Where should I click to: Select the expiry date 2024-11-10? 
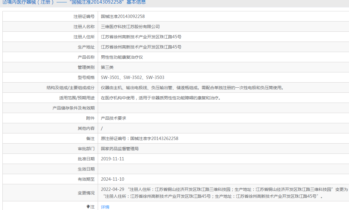pyautogui.click(x=112, y=179)
